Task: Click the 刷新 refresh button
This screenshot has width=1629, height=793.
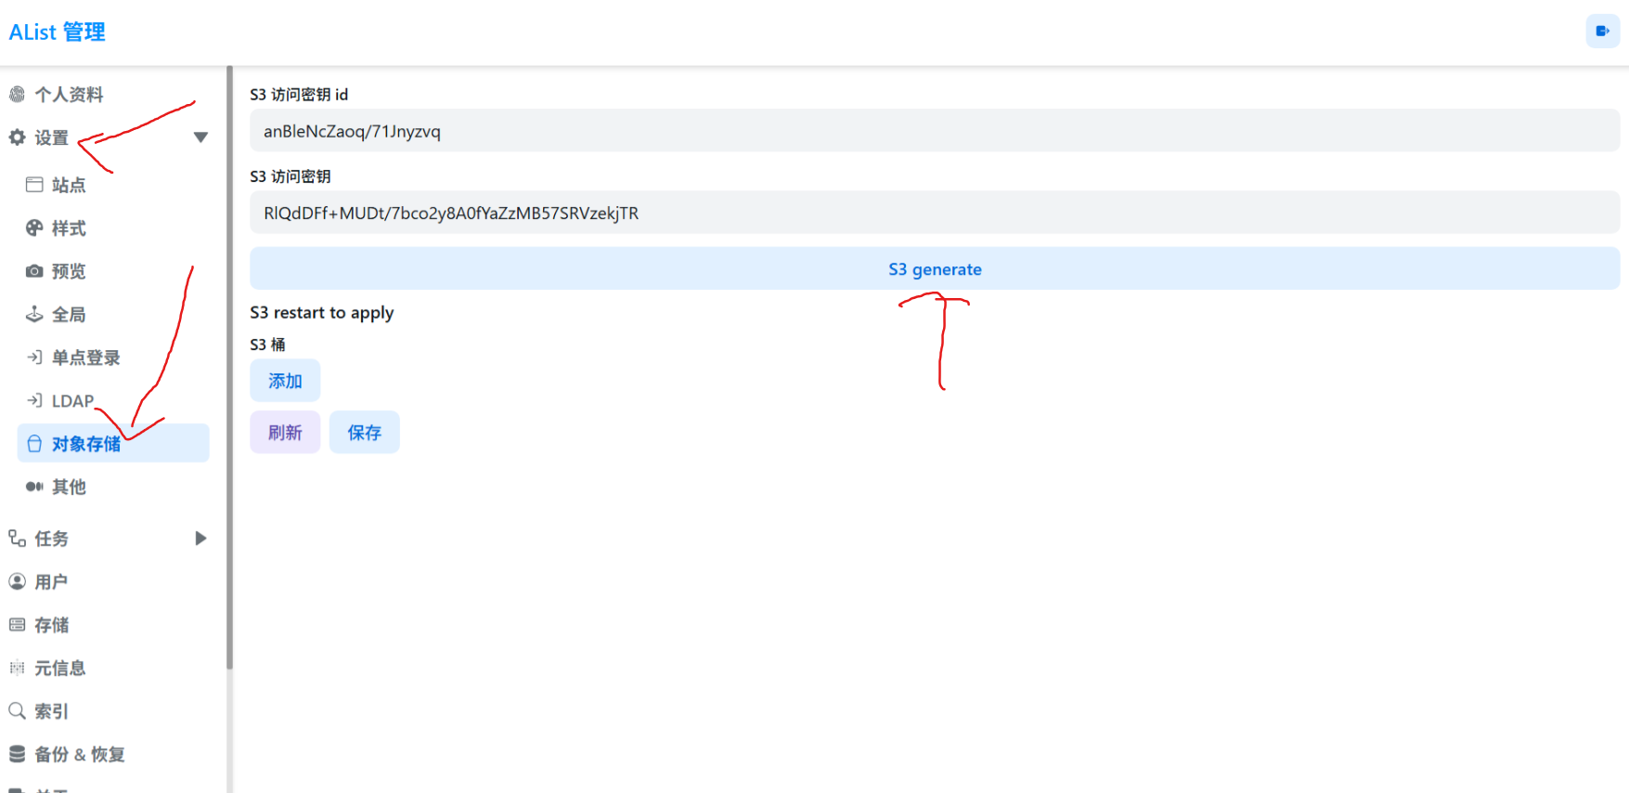Action: [x=285, y=433]
